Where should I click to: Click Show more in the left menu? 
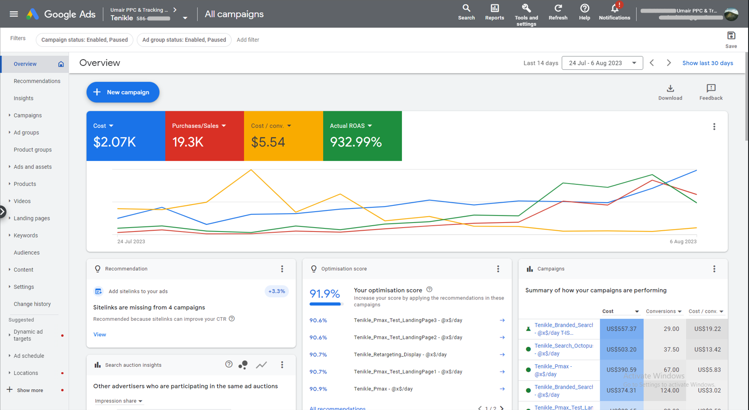30,390
